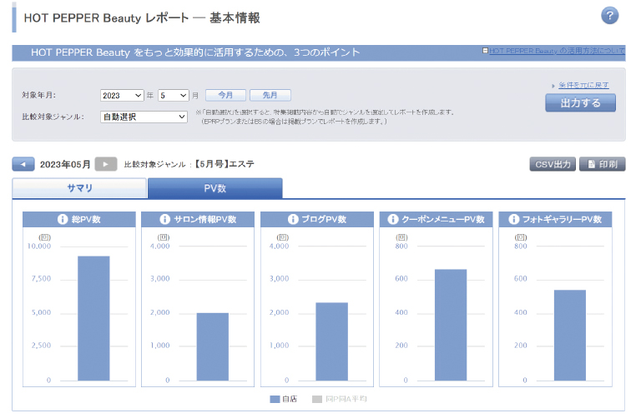Go to previous month with left arrow
The width and height of the screenshot is (641, 418).
point(23,164)
